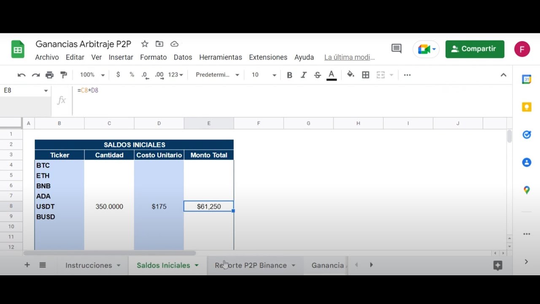Expand the side panel arrow
The width and height of the screenshot is (540, 304).
click(526, 262)
